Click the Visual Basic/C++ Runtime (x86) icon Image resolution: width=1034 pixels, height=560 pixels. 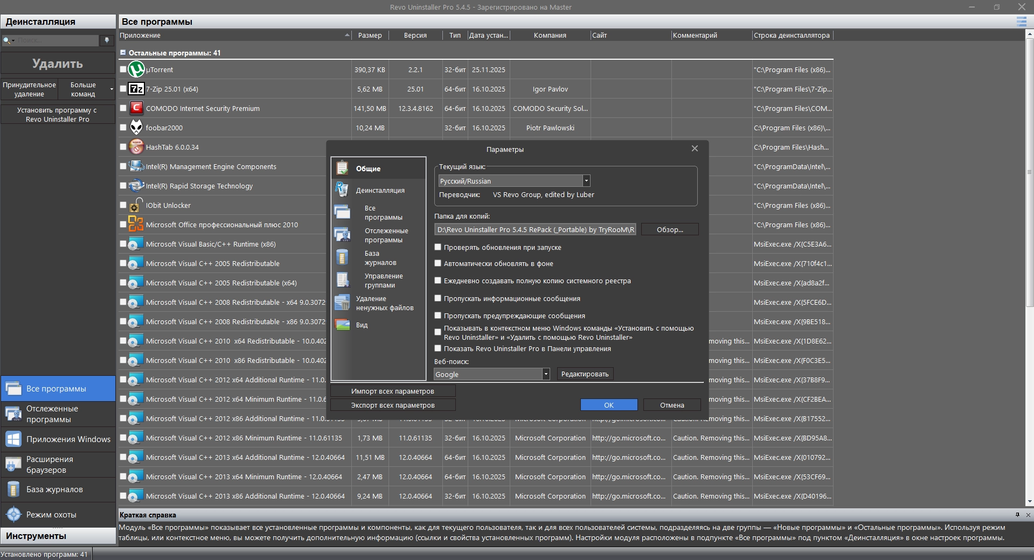click(x=136, y=244)
